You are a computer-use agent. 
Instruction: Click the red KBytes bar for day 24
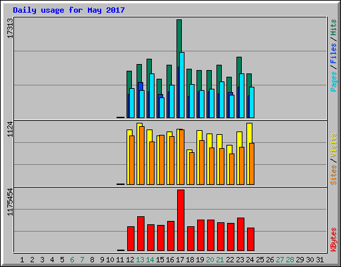(x=250, y=239)
